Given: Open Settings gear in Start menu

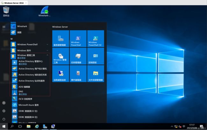Looking at the screenshot, I should 4,111.
